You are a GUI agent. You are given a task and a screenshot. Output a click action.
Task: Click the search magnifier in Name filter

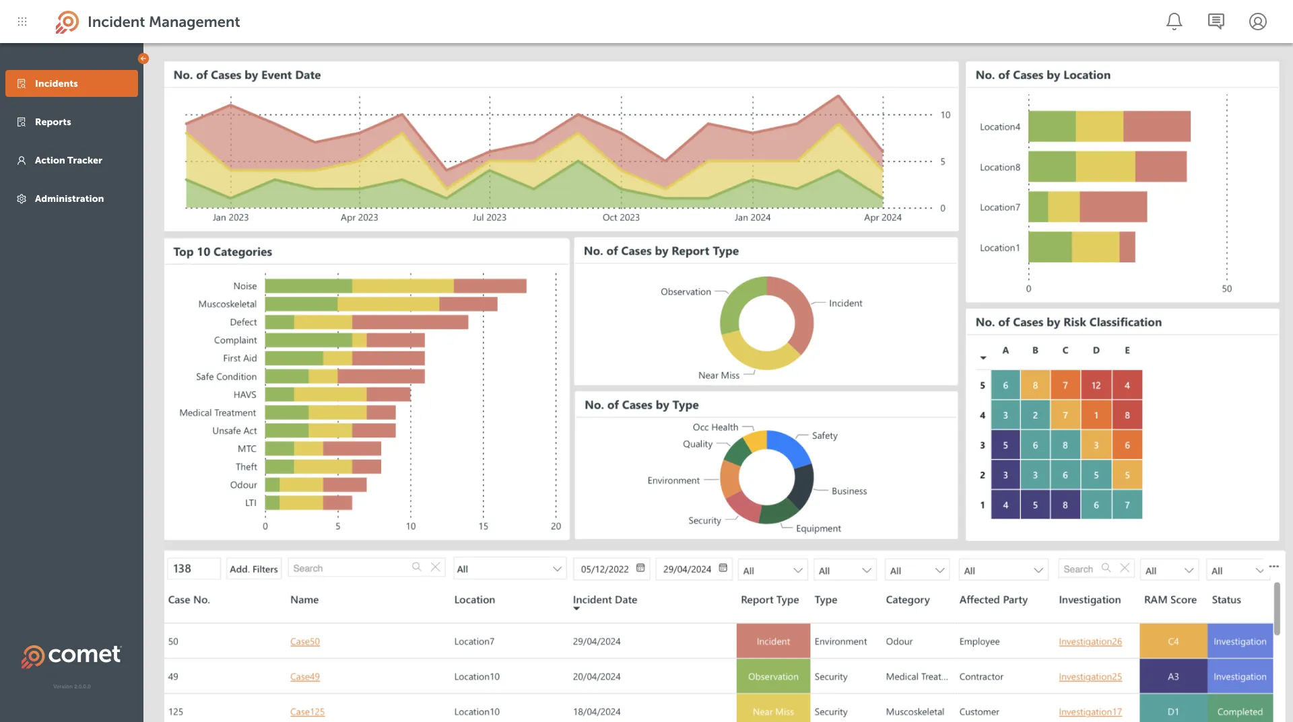[416, 567]
